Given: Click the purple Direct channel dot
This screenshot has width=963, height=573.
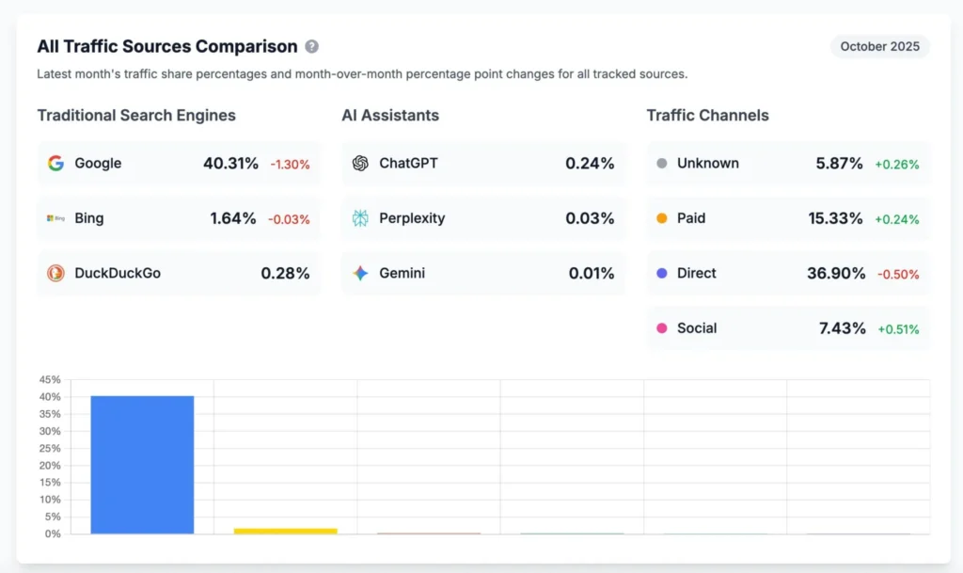Looking at the screenshot, I should click(x=664, y=274).
